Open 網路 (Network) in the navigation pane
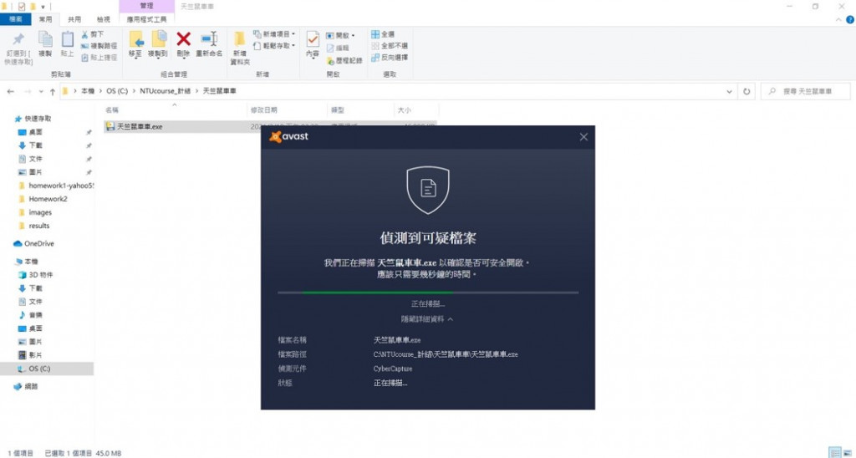Screen dimensions: 856x458 26,386
